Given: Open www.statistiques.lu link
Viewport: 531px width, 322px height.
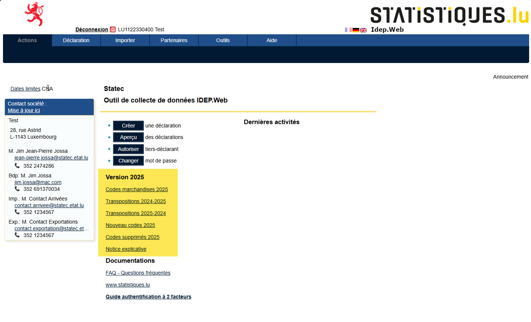Looking at the screenshot, I should pos(128,285).
